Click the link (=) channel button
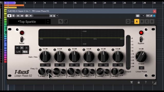164x92 pixels. coord(22,48)
